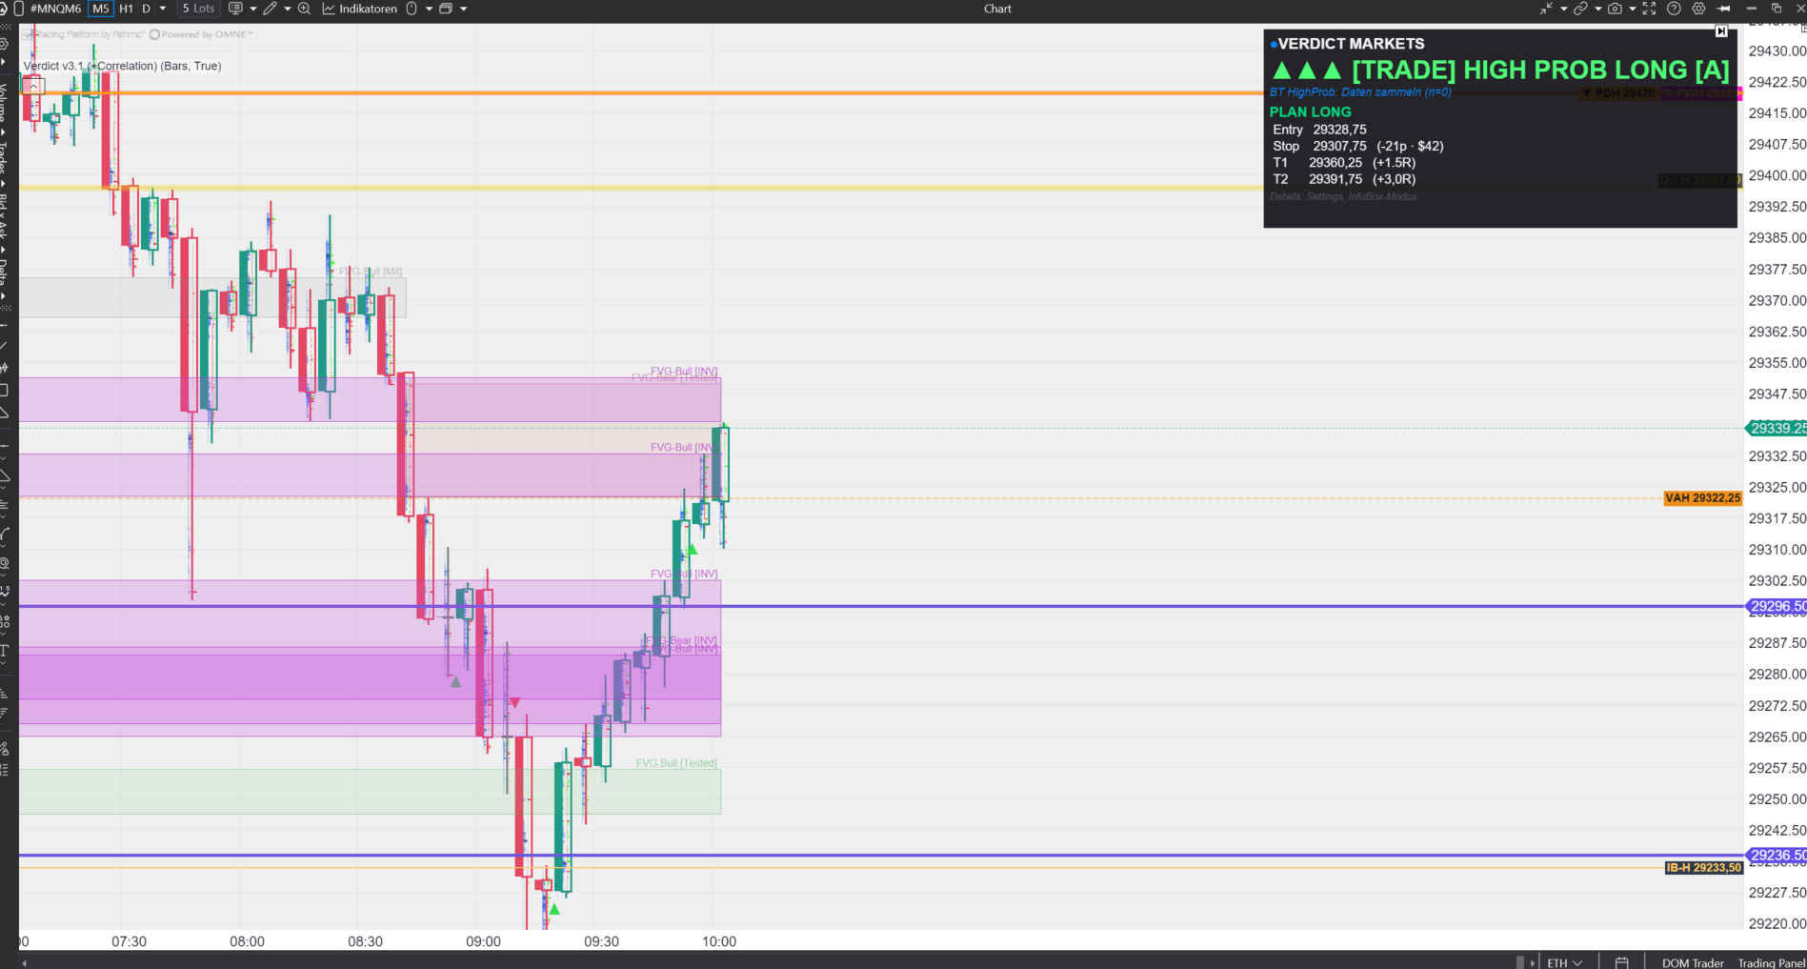The width and height of the screenshot is (1807, 969).
Task: Select the VAH 29322,25 level label
Action: pos(1702,497)
